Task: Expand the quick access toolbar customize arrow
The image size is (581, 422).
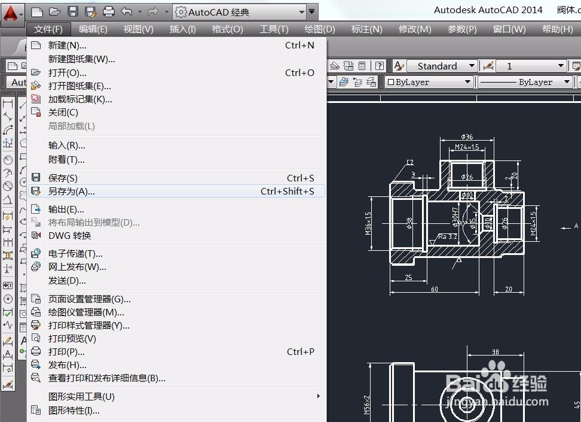Action: 312,12
